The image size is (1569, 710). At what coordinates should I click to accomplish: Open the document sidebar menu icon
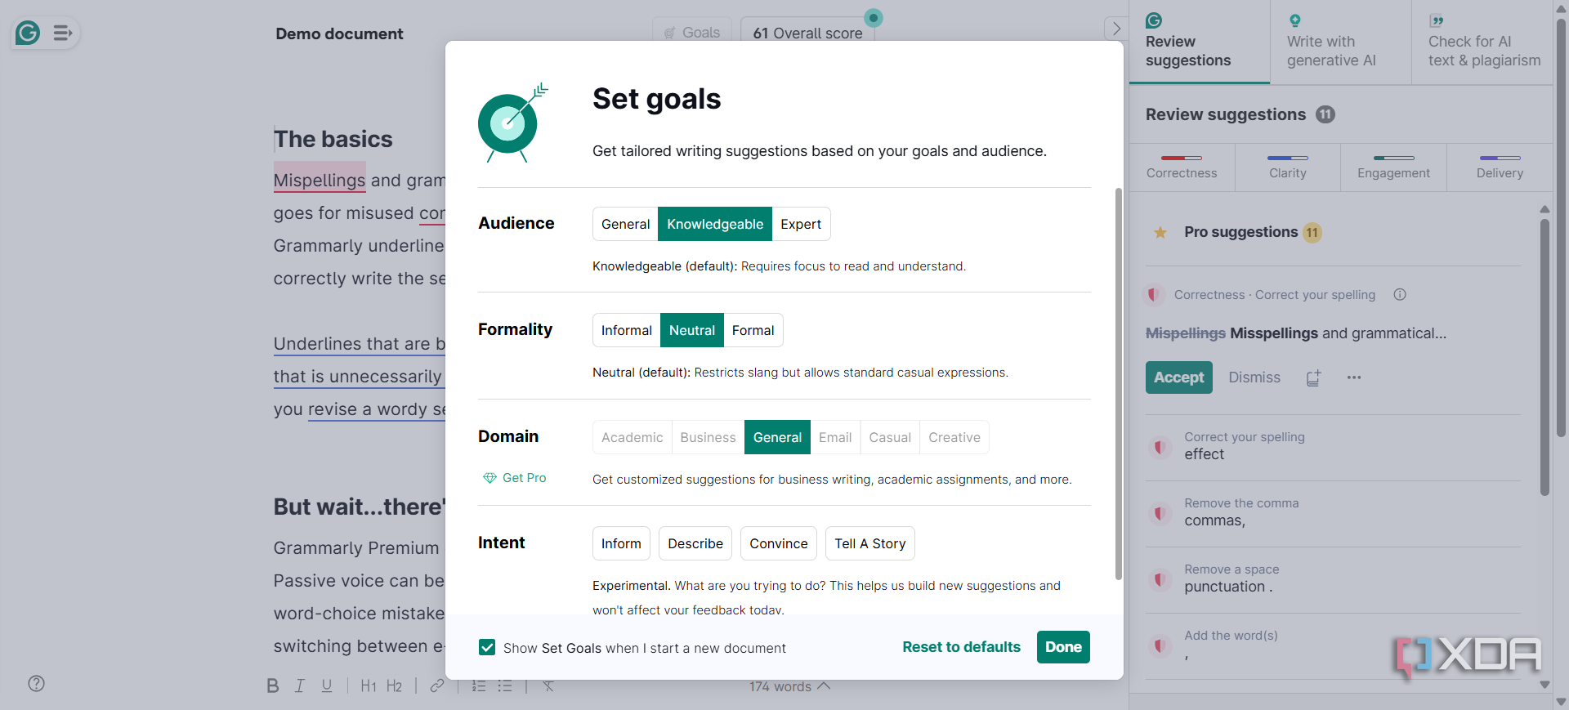63,33
